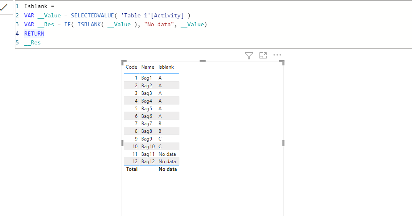Select the Bag1 cell
The height and width of the screenshot is (216, 412).
tap(146, 78)
